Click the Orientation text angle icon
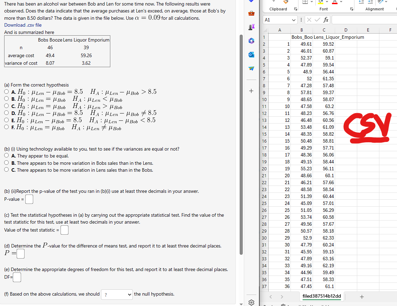 (380, 2)
